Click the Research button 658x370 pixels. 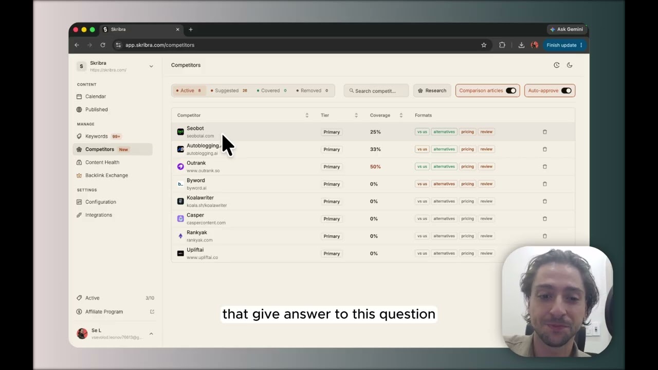click(x=432, y=91)
